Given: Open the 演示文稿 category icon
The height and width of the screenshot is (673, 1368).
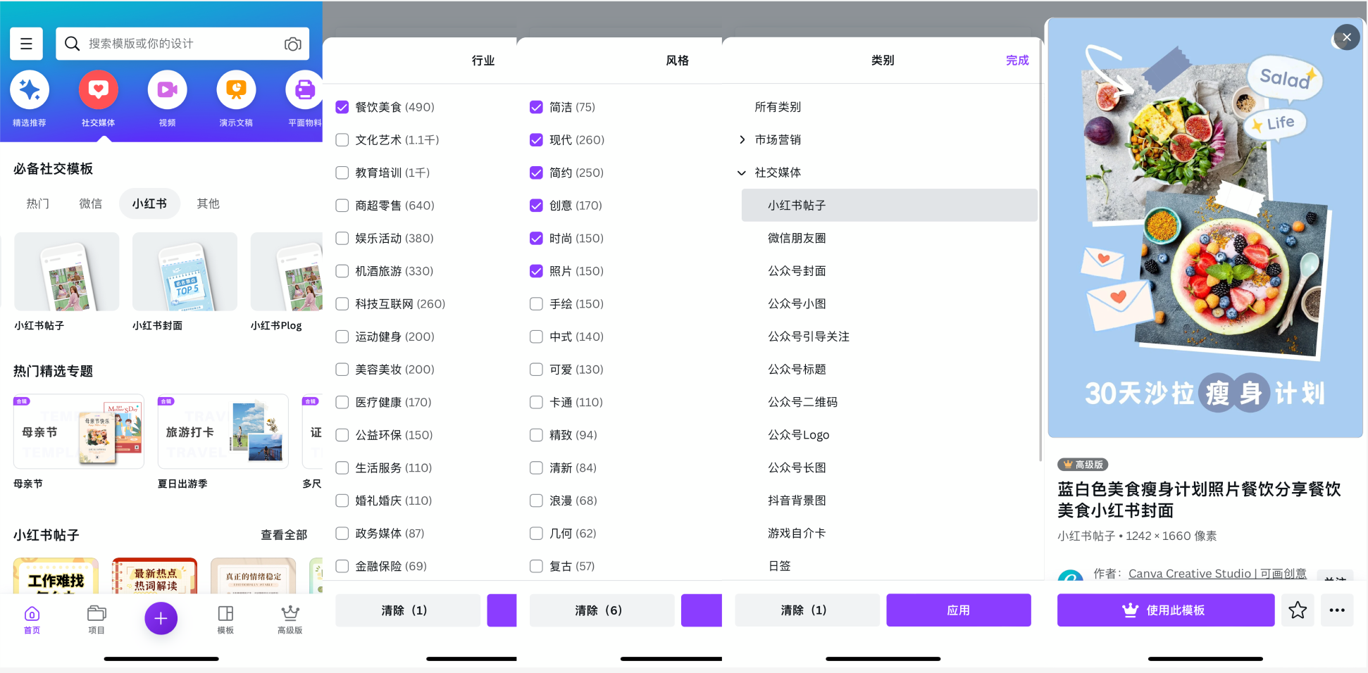Looking at the screenshot, I should [235, 90].
